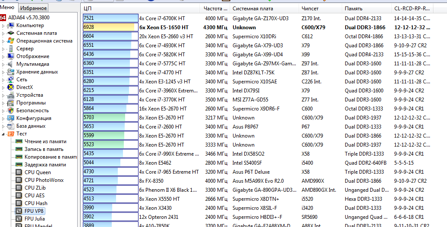
Task: Click the CPU ZLib chip icon
Action: [x=19, y=188]
